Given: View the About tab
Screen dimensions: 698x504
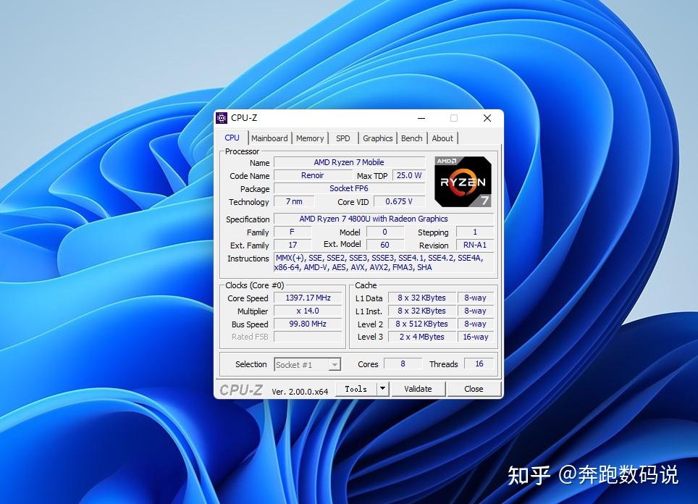Looking at the screenshot, I should coord(442,138).
